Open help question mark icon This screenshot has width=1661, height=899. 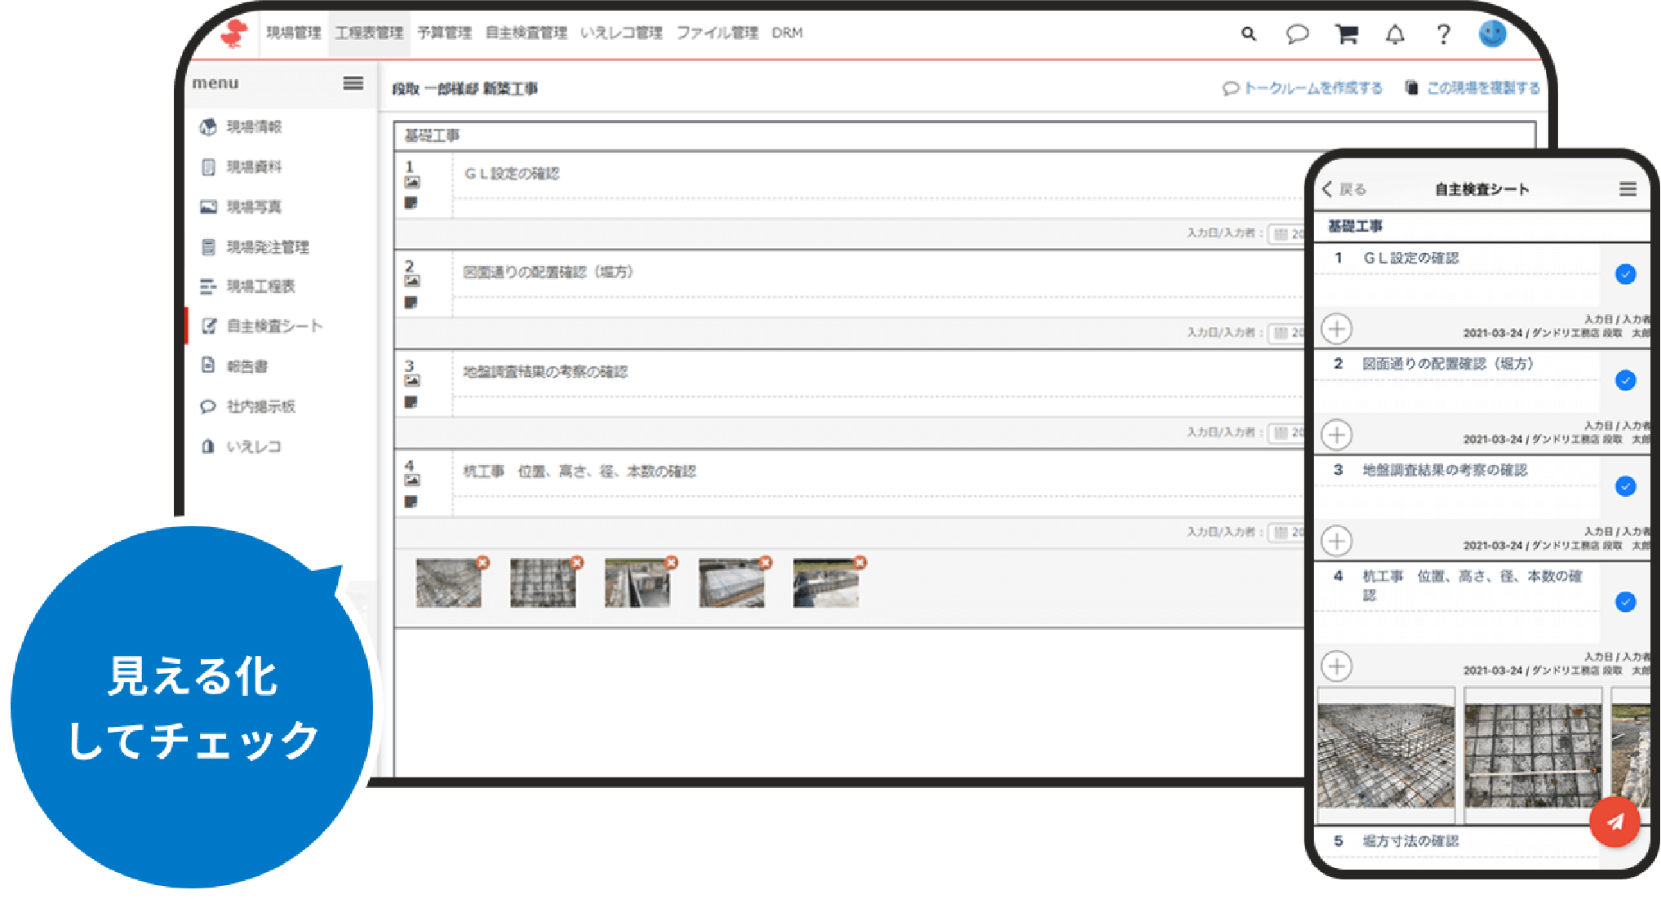(1443, 34)
